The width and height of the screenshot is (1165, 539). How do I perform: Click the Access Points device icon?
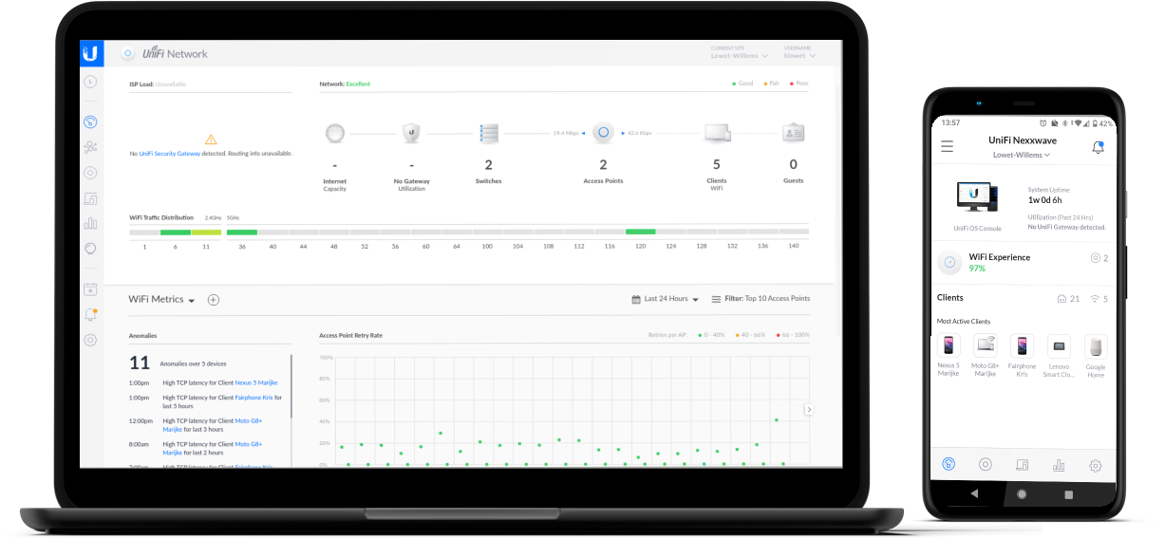point(602,133)
